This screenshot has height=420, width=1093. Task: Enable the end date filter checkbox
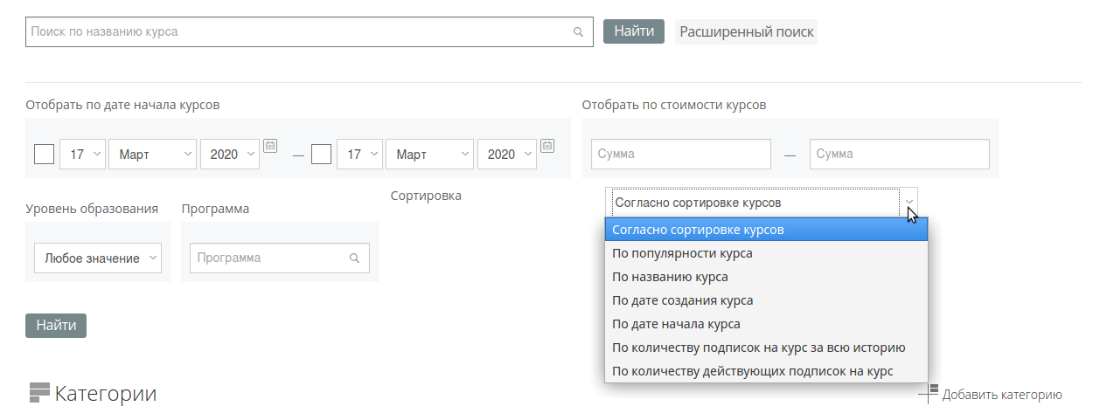tap(321, 155)
